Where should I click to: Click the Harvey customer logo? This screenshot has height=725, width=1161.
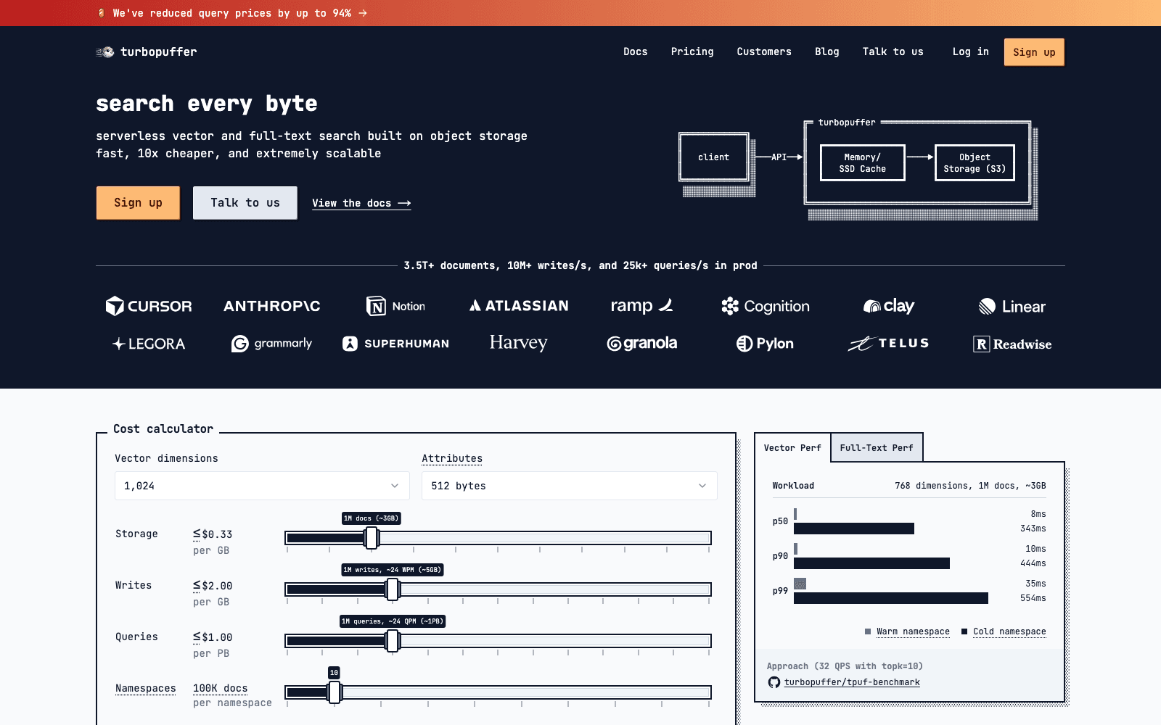(x=519, y=343)
